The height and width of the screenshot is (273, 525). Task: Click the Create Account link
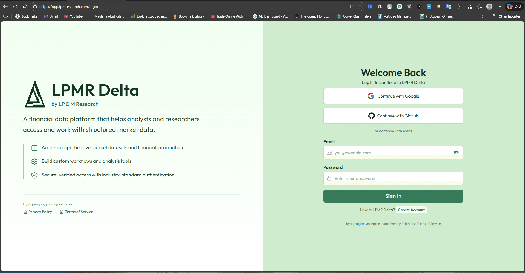[411, 210]
